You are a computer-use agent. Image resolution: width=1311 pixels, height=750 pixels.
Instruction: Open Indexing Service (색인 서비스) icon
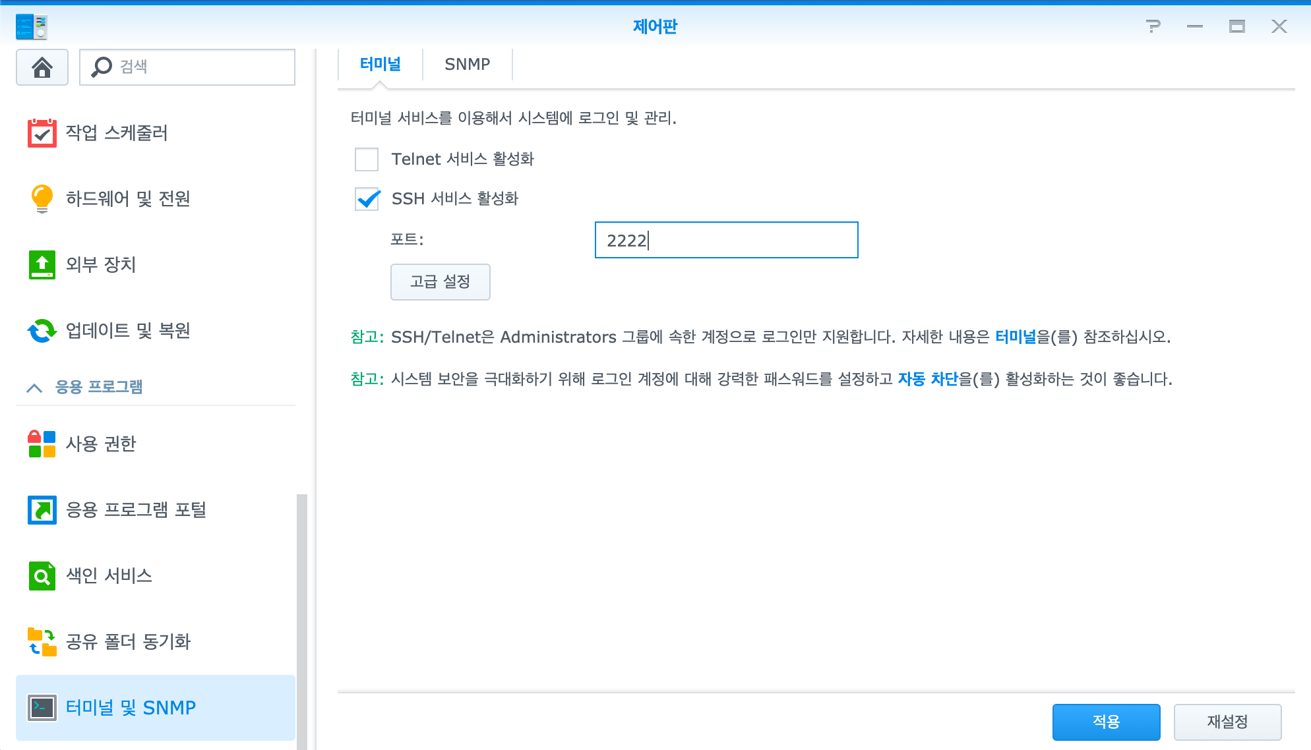click(x=42, y=576)
